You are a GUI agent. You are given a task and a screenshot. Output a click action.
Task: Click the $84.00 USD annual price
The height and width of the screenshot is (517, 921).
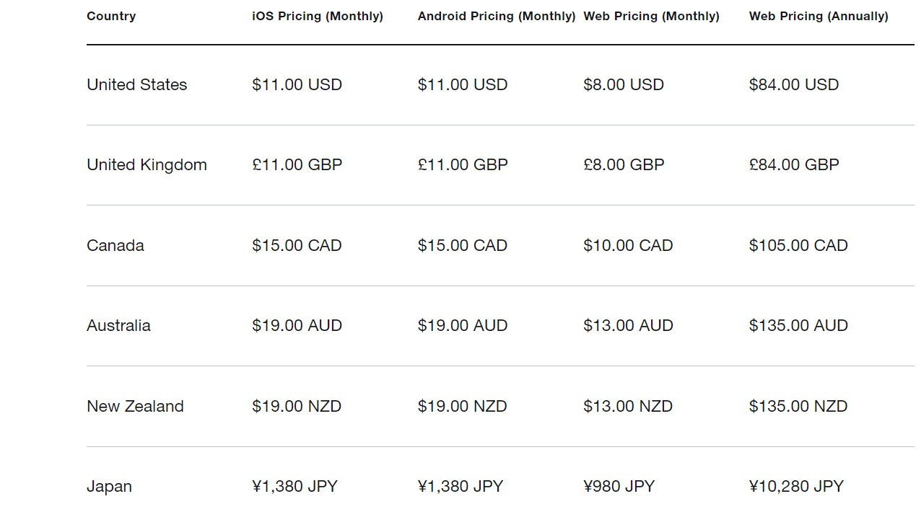click(x=794, y=84)
